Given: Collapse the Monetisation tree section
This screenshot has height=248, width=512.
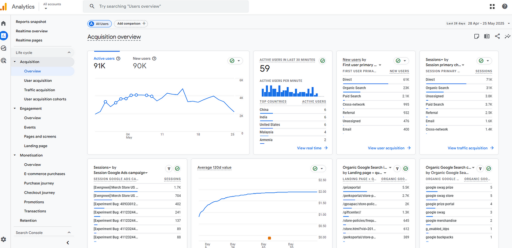Looking at the screenshot, I should 15,155.
